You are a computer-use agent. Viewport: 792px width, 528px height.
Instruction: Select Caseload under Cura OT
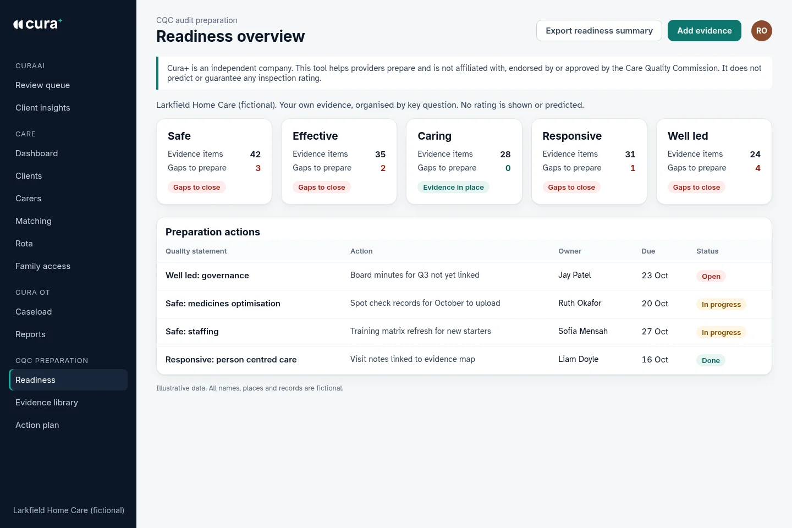pos(68,312)
